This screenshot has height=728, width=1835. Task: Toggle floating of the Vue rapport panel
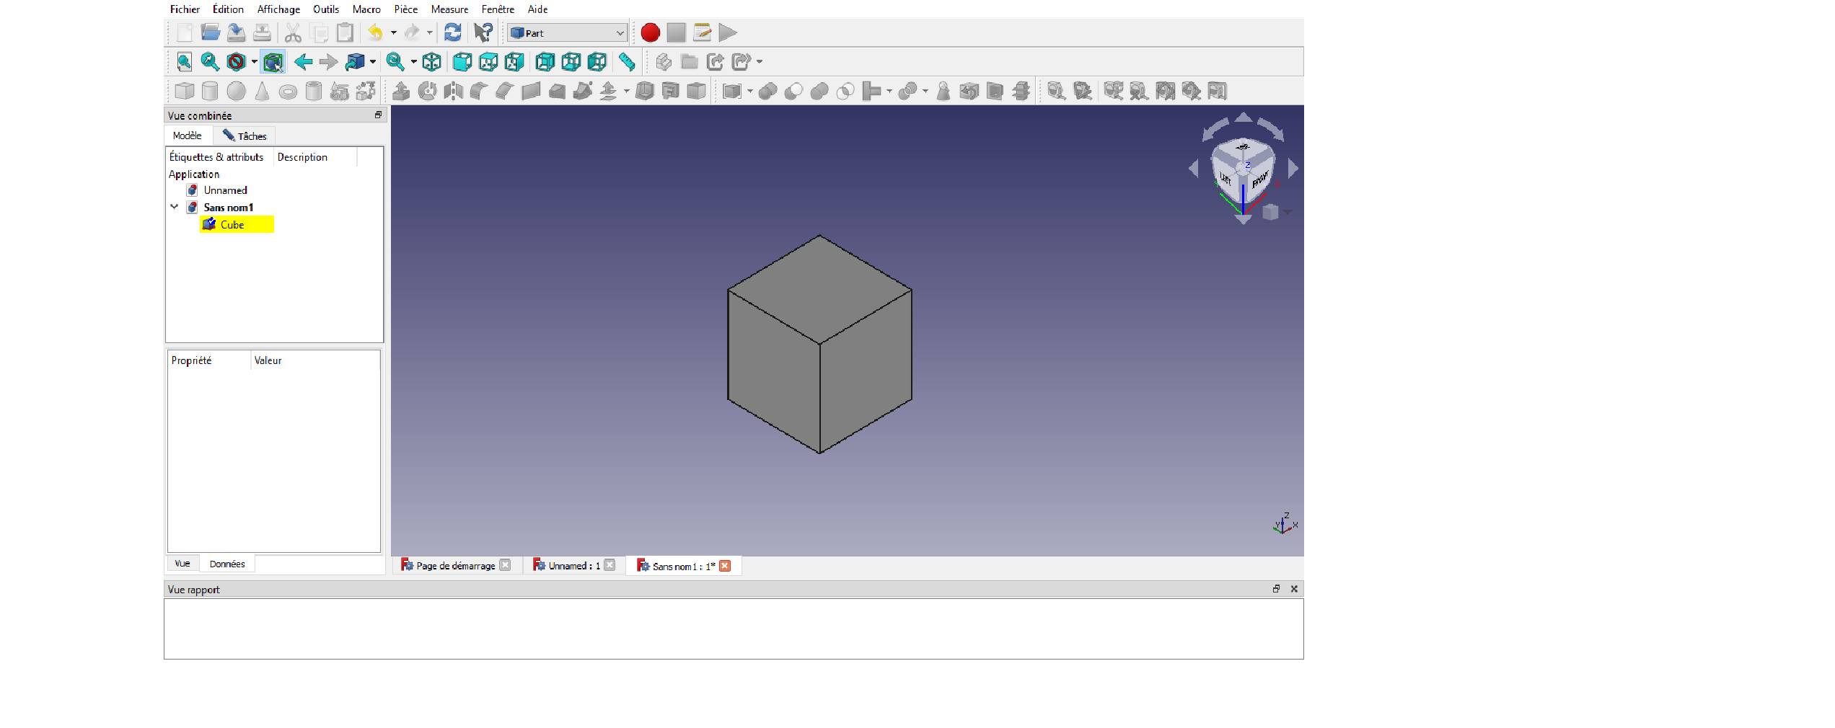1276,589
